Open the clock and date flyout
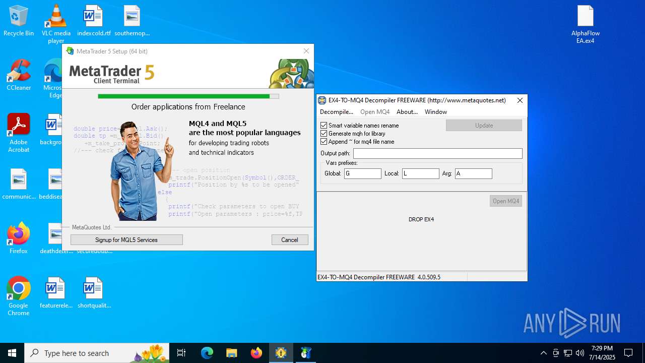The image size is (645, 363). point(603,353)
